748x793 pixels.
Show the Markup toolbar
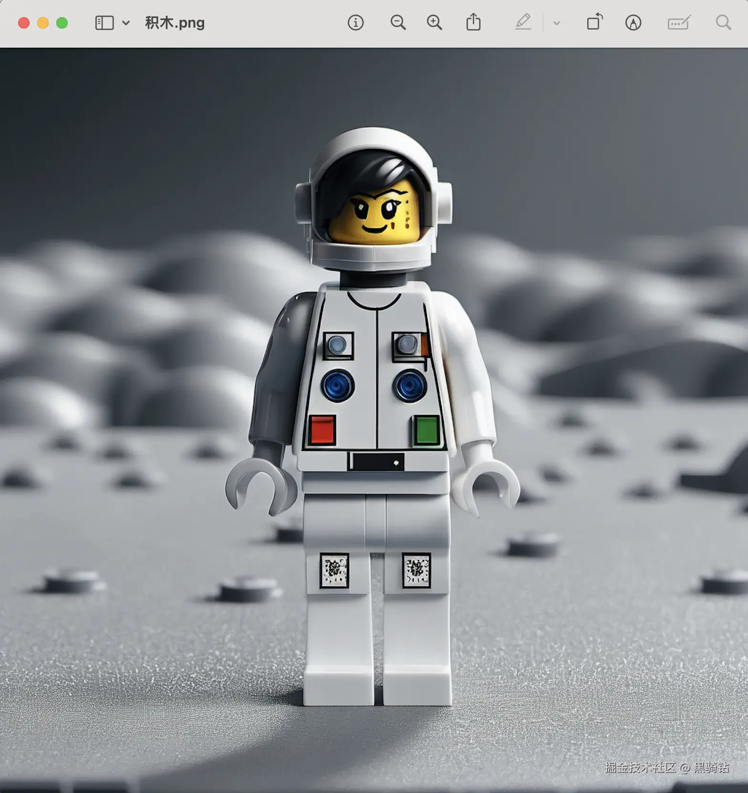coord(633,22)
